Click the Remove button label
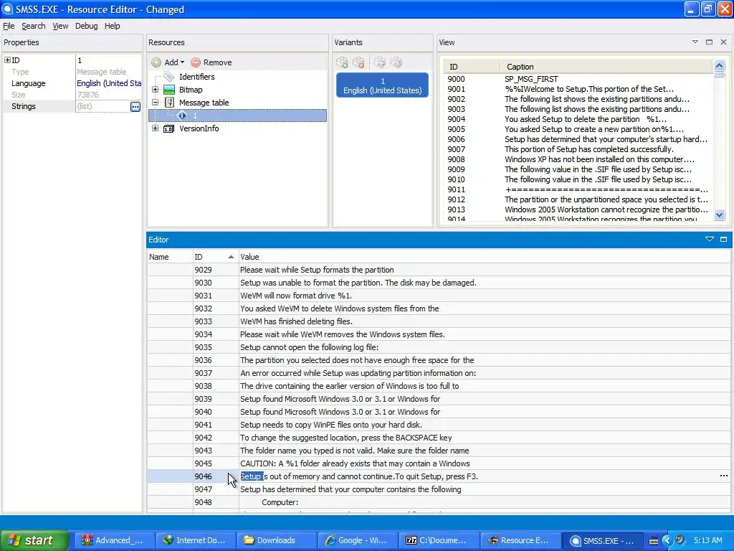 pos(217,62)
